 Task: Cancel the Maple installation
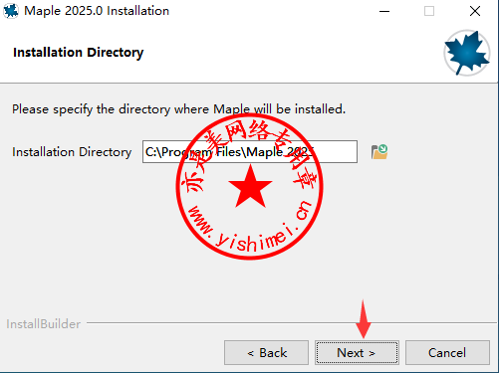coord(447,353)
